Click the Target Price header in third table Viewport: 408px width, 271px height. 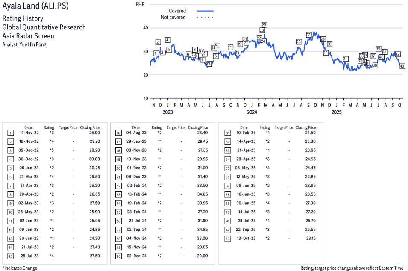click(284, 127)
